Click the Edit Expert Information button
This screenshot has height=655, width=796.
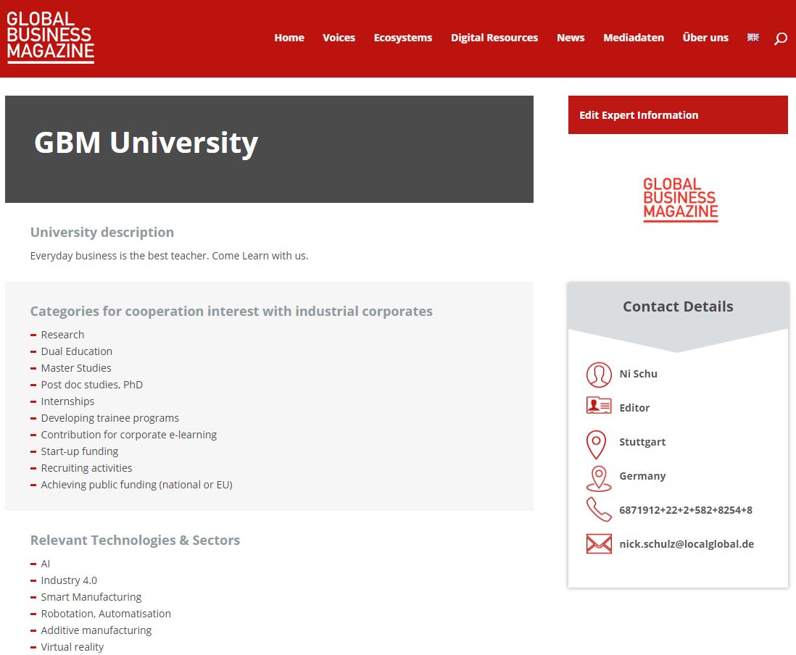pos(678,114)
